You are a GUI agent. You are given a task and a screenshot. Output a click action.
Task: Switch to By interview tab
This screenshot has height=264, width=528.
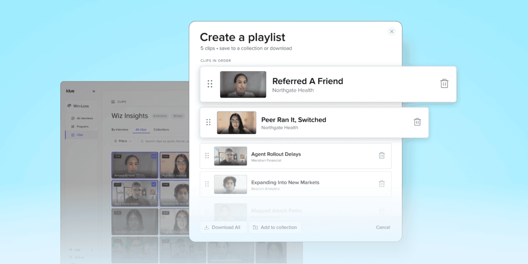click(x=120, y=129)
